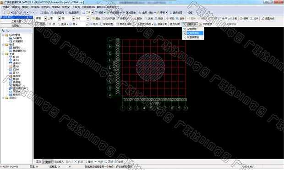The image size is (284, 170).
Task: Open the 板 component type dropdown
Action: point(74,18)
